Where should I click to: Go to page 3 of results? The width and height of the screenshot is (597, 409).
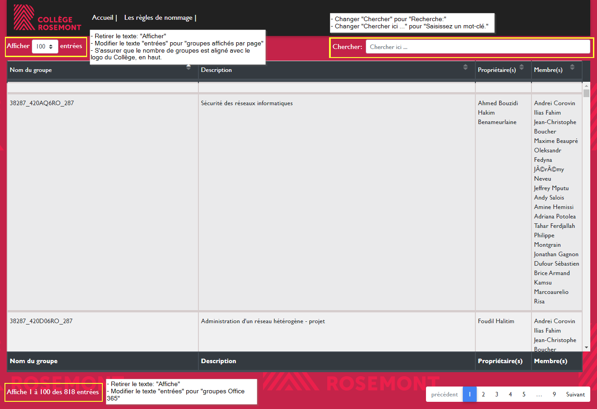[x=496, y=394]
